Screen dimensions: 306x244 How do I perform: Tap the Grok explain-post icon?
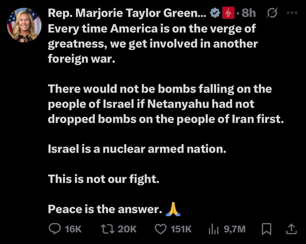[x=272, y=13]
